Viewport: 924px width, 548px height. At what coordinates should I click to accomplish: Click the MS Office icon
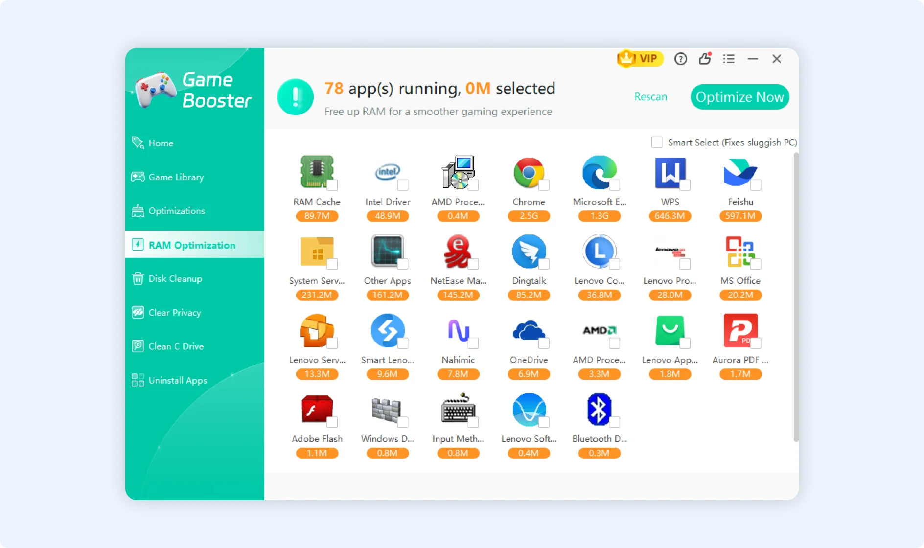point(740,251)
